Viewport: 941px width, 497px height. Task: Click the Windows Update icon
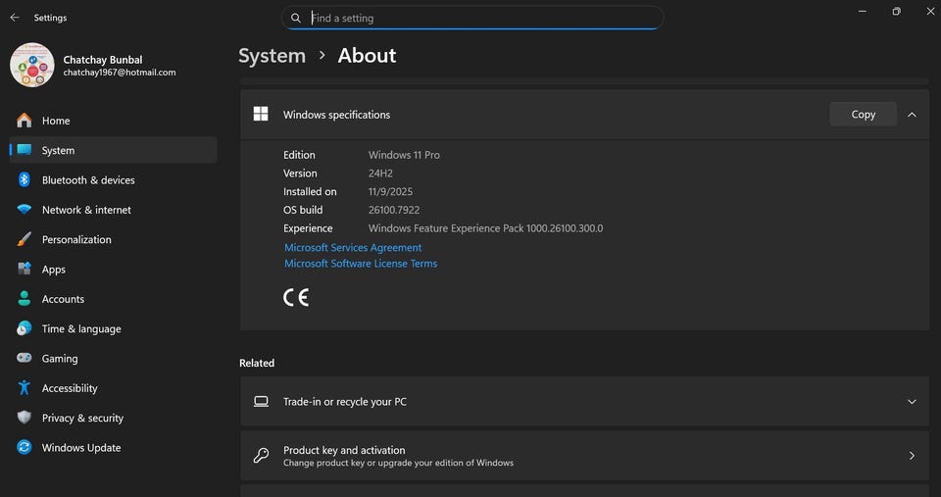(x=25, y=448)
